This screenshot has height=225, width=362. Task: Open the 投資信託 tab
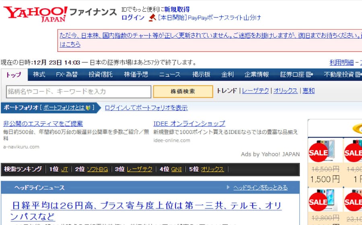coord(101,75)
